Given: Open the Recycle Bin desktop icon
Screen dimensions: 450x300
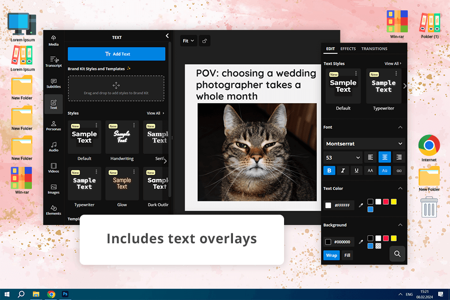Looking at the screenshot, I should click(429, 207).
